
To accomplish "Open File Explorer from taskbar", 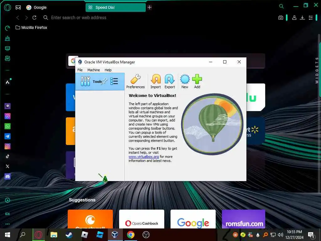I will coord(54,235).
